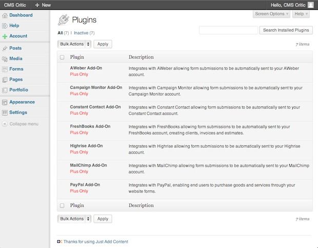318x248 pixels.
Task: Click Hello, CMS Critic greeting
Action: 288,5
